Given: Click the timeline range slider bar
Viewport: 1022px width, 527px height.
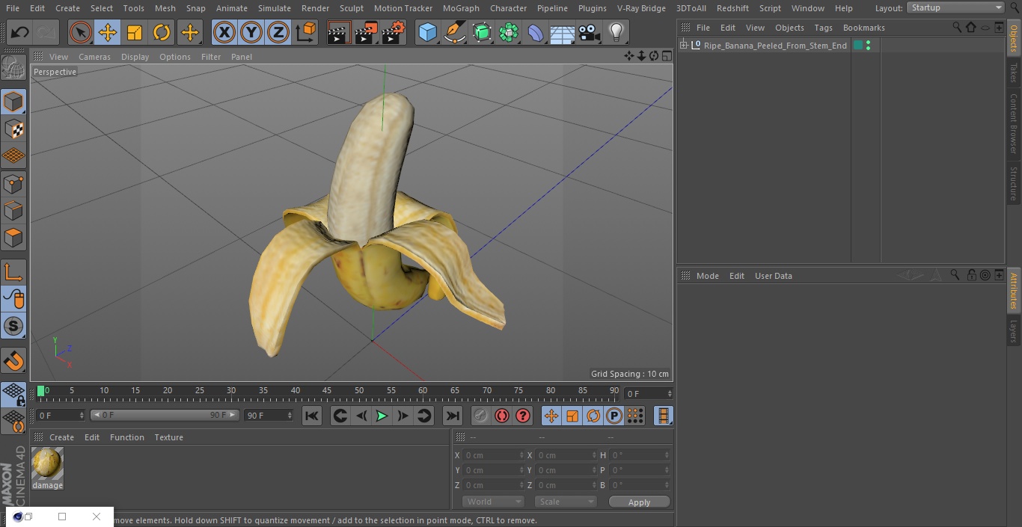Looking at the screenshot, I should pyautogui.click(x=165, y=415).
